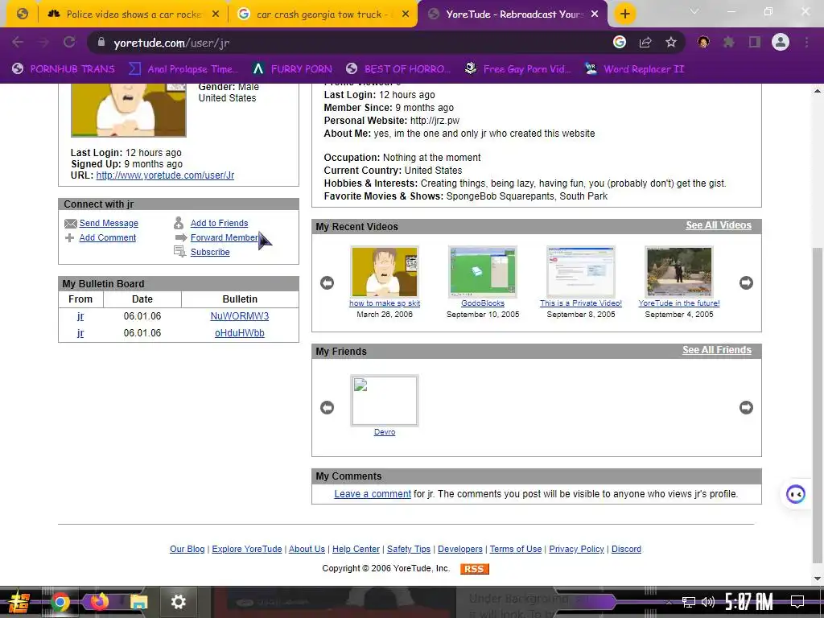Click the 'Leave a comment' link

(x=373, y=494)
